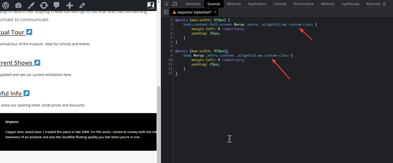The width and height of the screenshot is (393, 163).
Task: Open the Network tab
Action: coord(234,4)
